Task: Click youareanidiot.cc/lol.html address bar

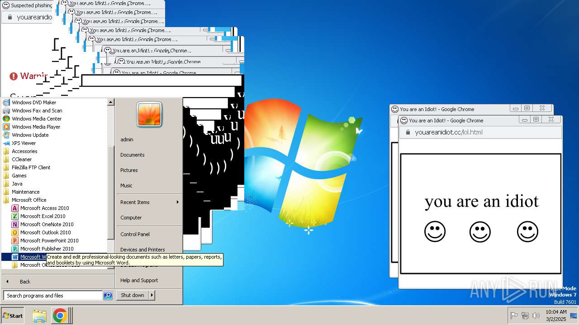Action: coord(480,132)
